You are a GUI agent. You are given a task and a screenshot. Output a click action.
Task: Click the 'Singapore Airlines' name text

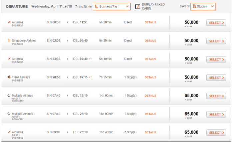click(x=24, y=40)
